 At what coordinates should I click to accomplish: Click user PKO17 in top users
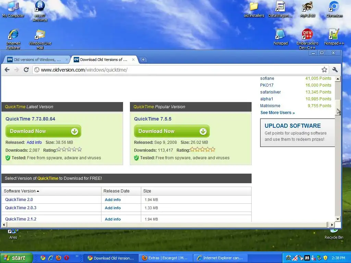[267, 85]
